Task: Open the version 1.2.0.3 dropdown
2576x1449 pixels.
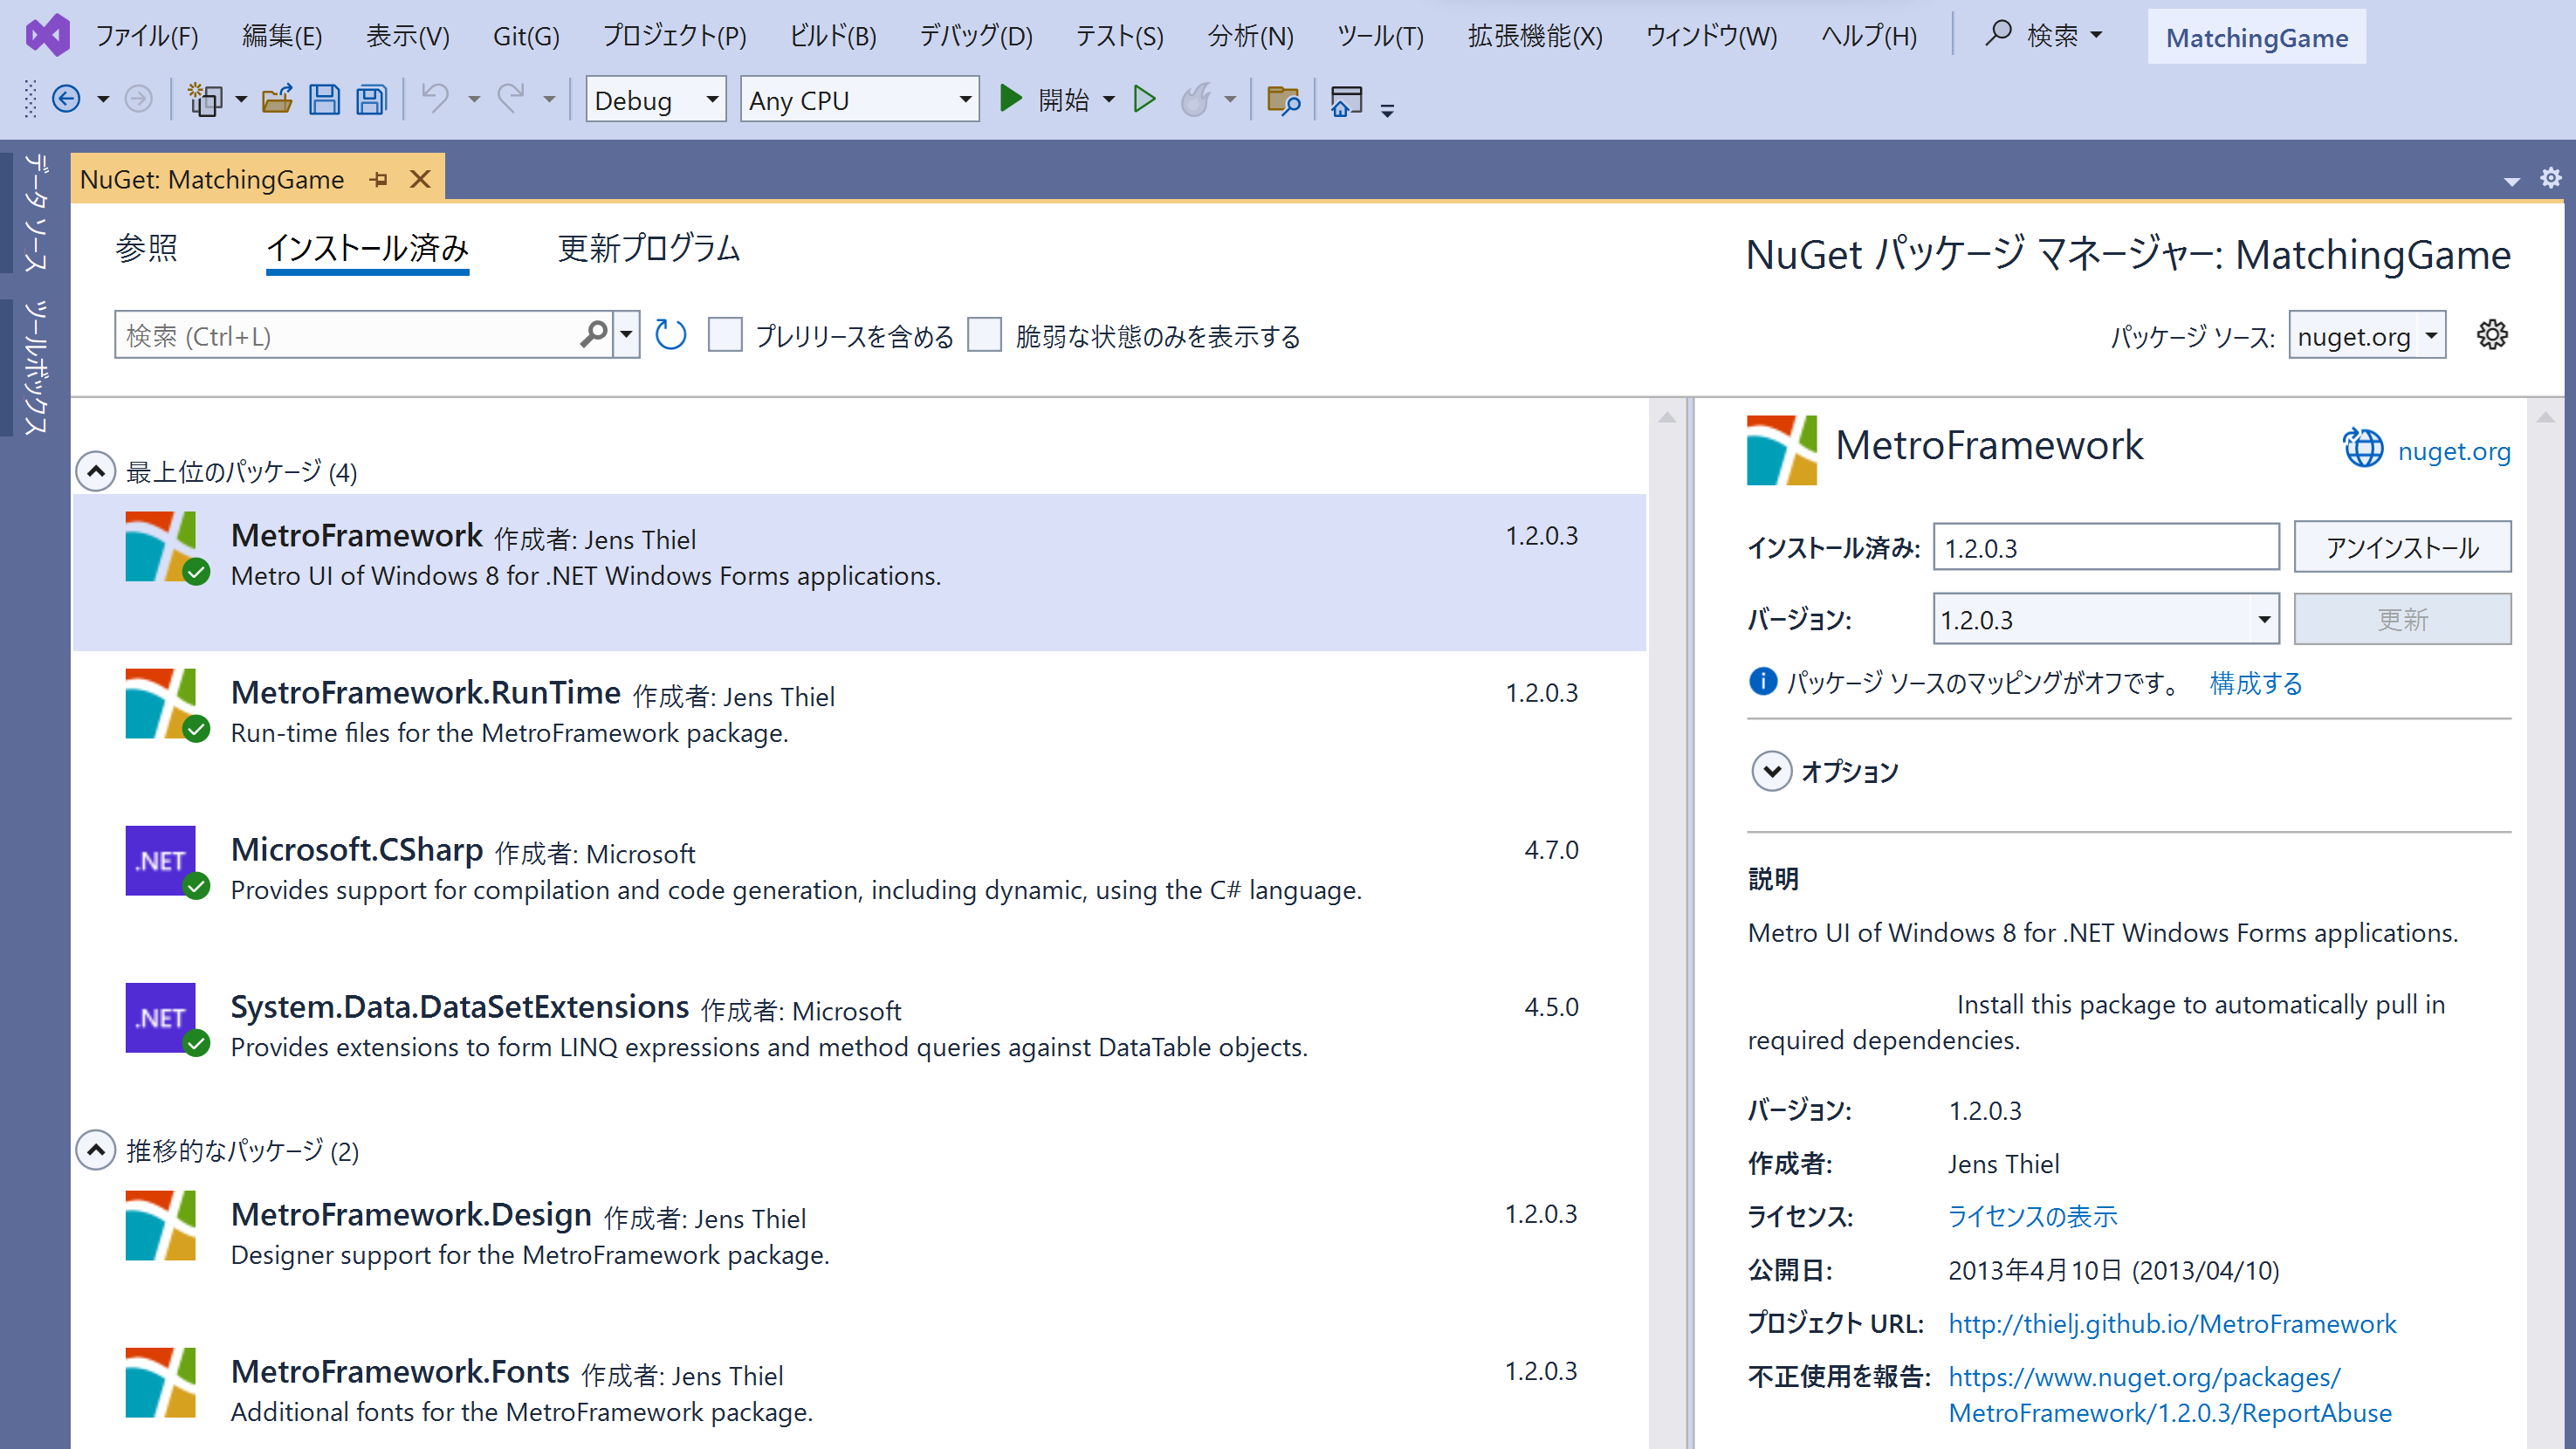Action: pyautogui.click(x=2106, y=619)
